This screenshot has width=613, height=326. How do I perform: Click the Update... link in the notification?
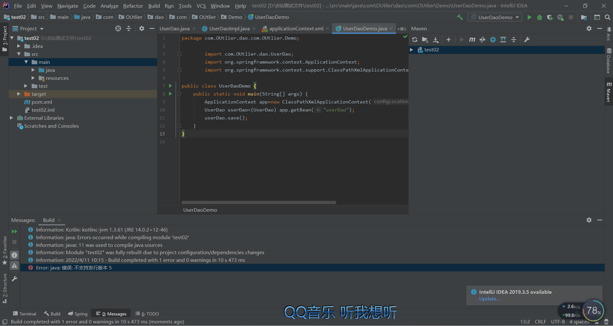coord(489,299)
